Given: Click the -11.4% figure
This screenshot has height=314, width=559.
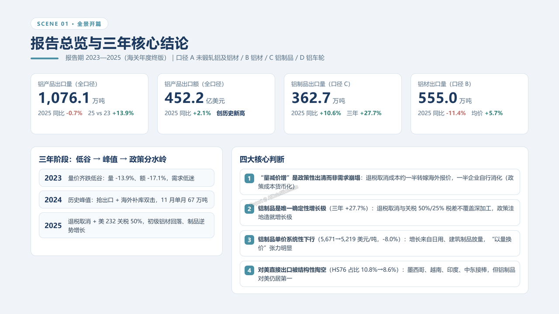Looking at the screenshot, I should point(455,113).
